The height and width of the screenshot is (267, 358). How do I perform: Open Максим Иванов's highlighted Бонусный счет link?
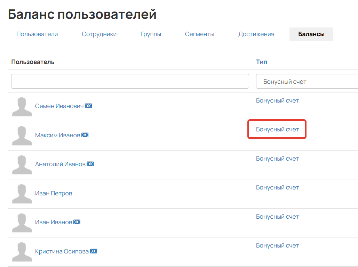[x=277, y=129]
